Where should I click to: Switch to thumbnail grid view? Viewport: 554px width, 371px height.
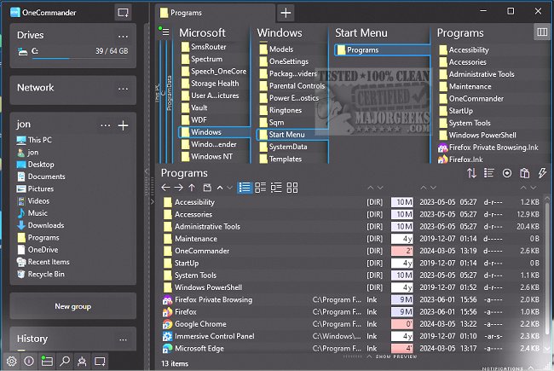click(x=292, y=188)
